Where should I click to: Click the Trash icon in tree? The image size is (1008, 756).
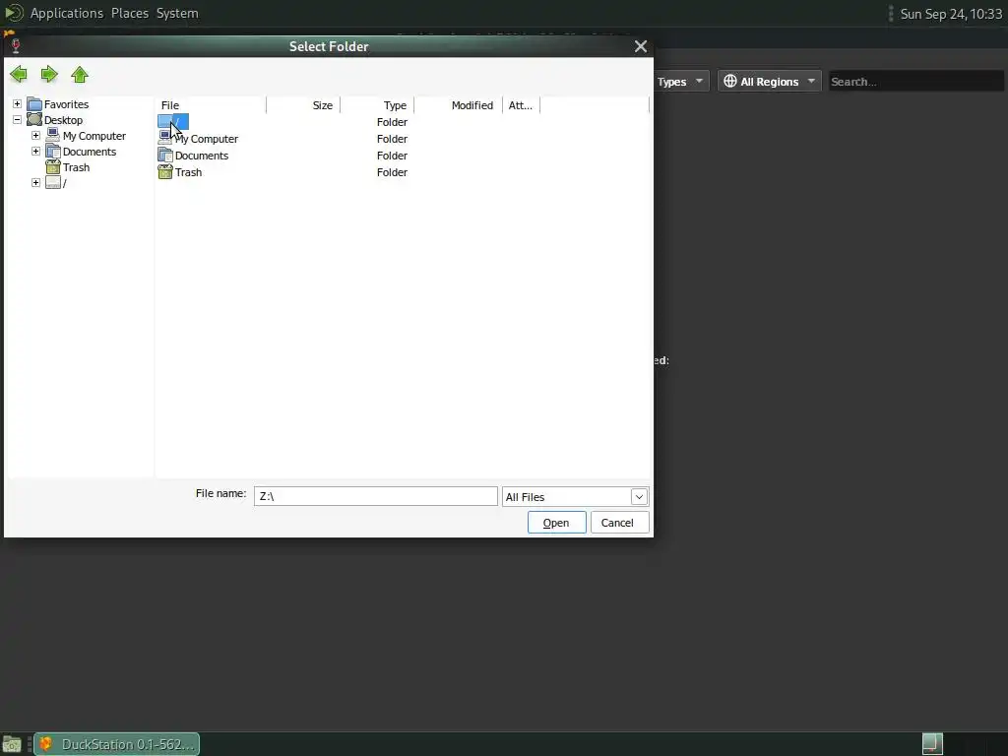pyautogui.click(x=53, y=167)
